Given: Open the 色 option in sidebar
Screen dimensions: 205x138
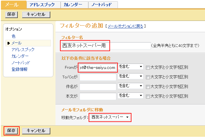Looking at the screenshot, I should [14, 36].
